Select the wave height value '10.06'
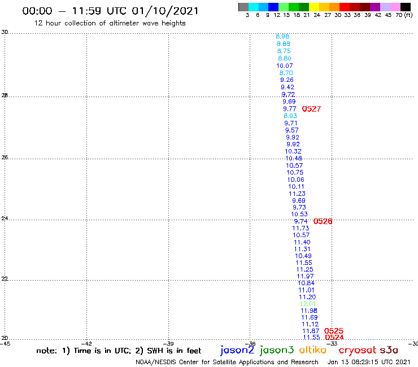The width and height of the screenshot is (418, 367). click(x=296, y=180)
